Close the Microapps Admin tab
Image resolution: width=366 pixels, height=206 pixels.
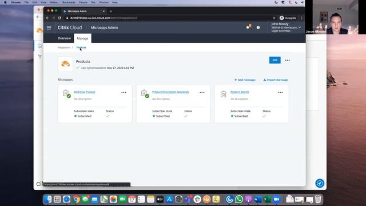click(x=104, y=11)
